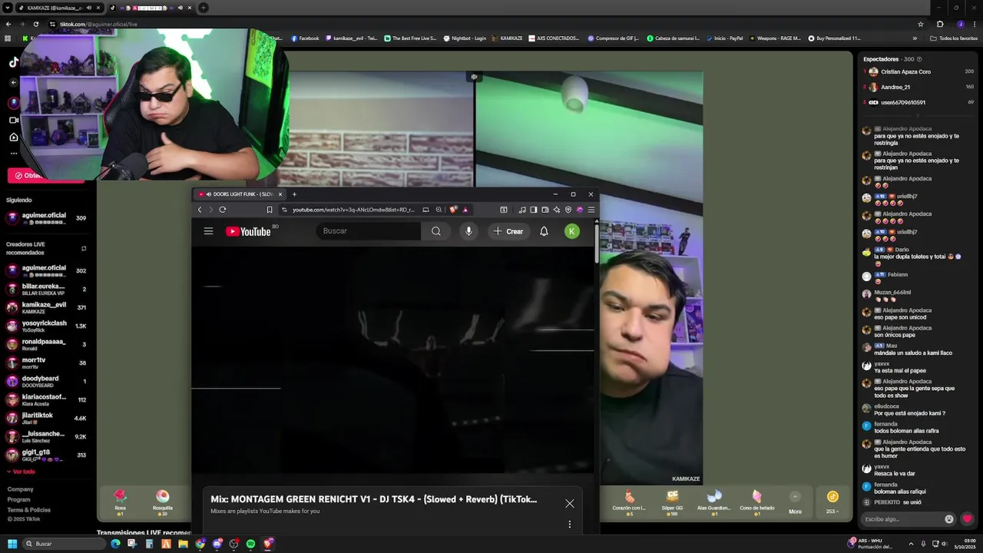Open a new tab in the outer browser
983x553 pixels.
click(x=203, y=8)
